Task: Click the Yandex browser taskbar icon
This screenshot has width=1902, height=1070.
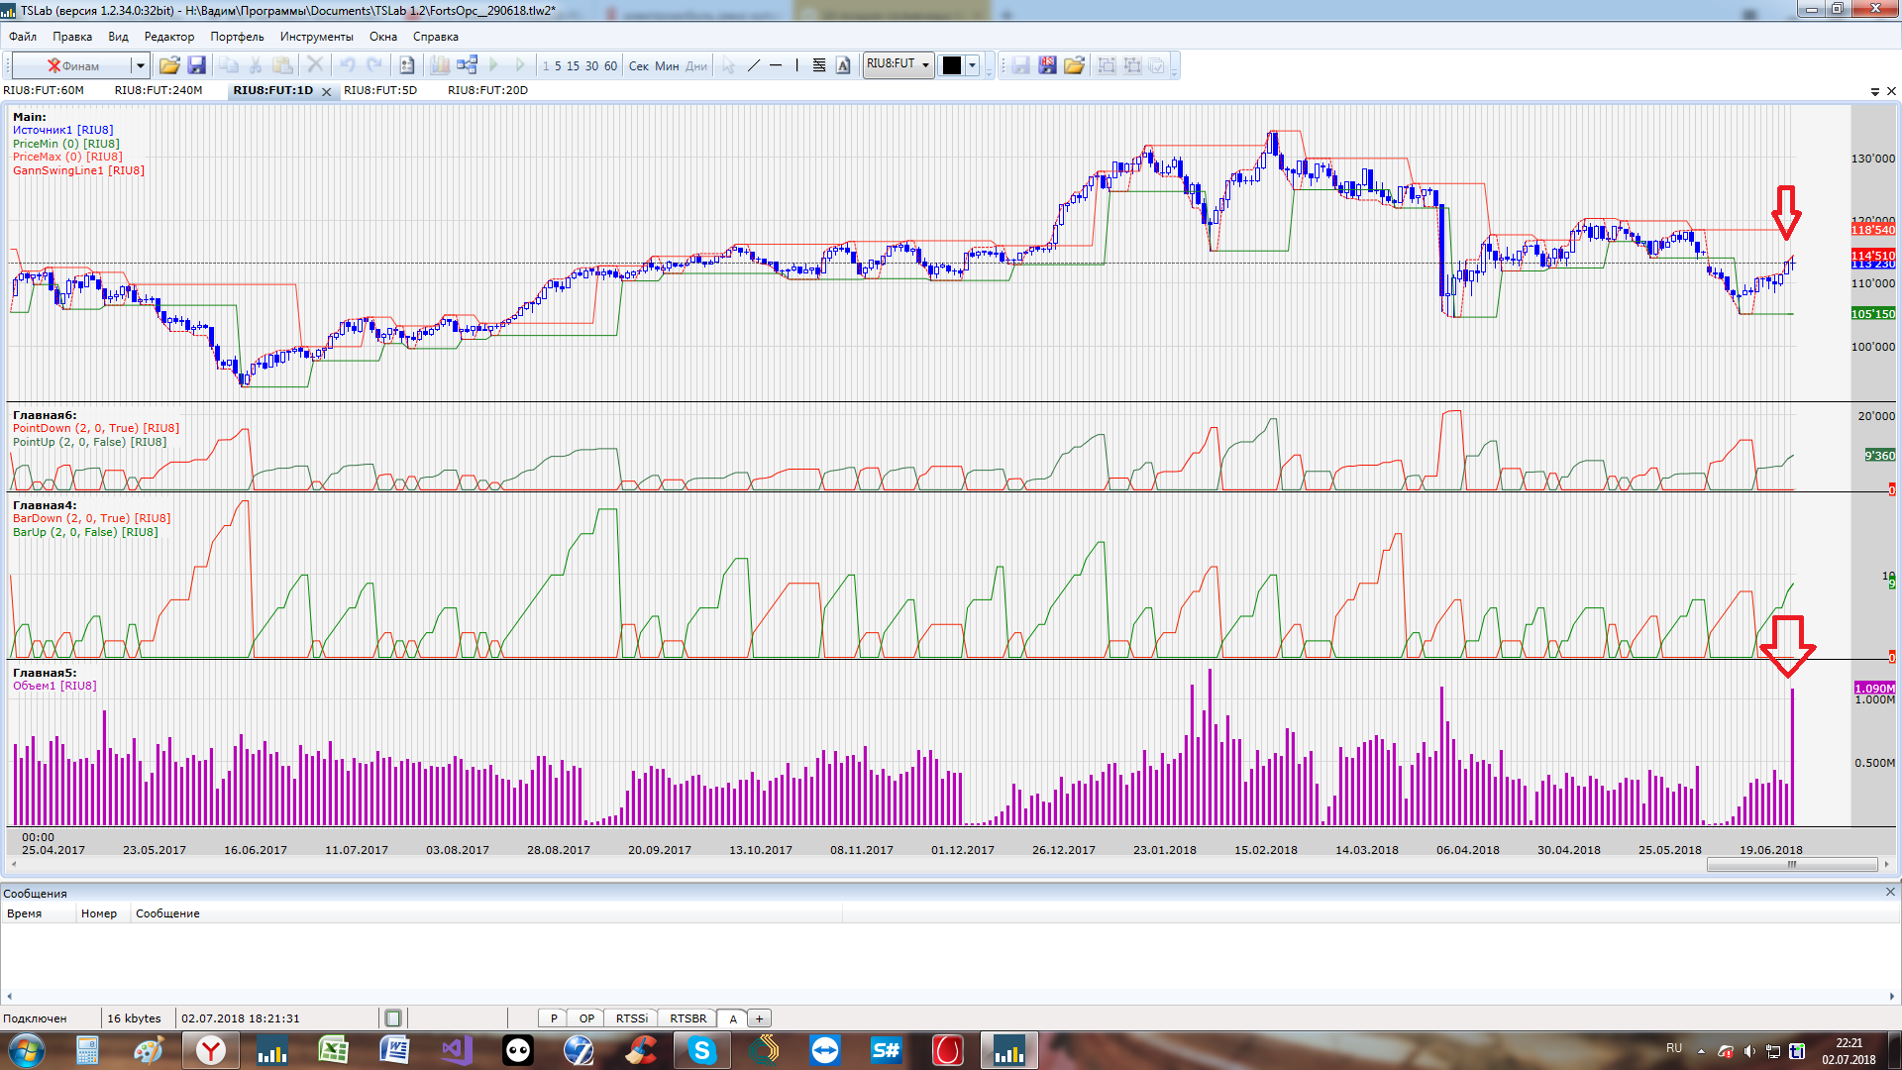Action: pos(211,1050)
